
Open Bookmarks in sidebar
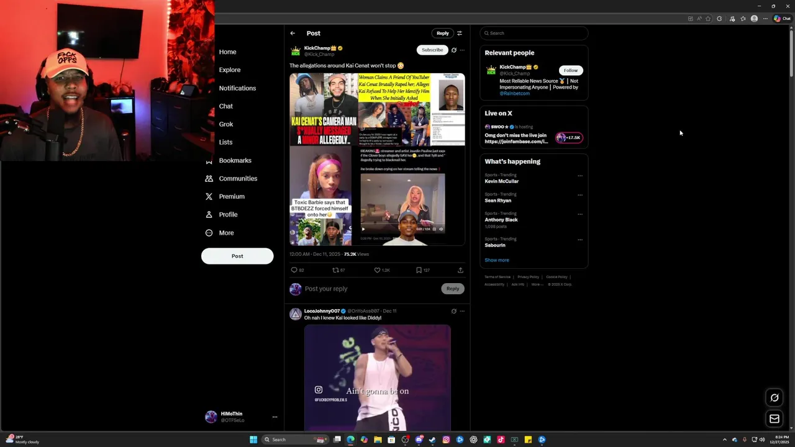235,160
